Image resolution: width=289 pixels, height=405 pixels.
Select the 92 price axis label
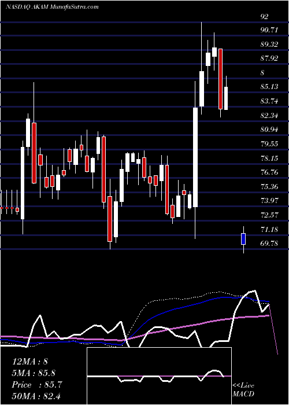point(265,17)
